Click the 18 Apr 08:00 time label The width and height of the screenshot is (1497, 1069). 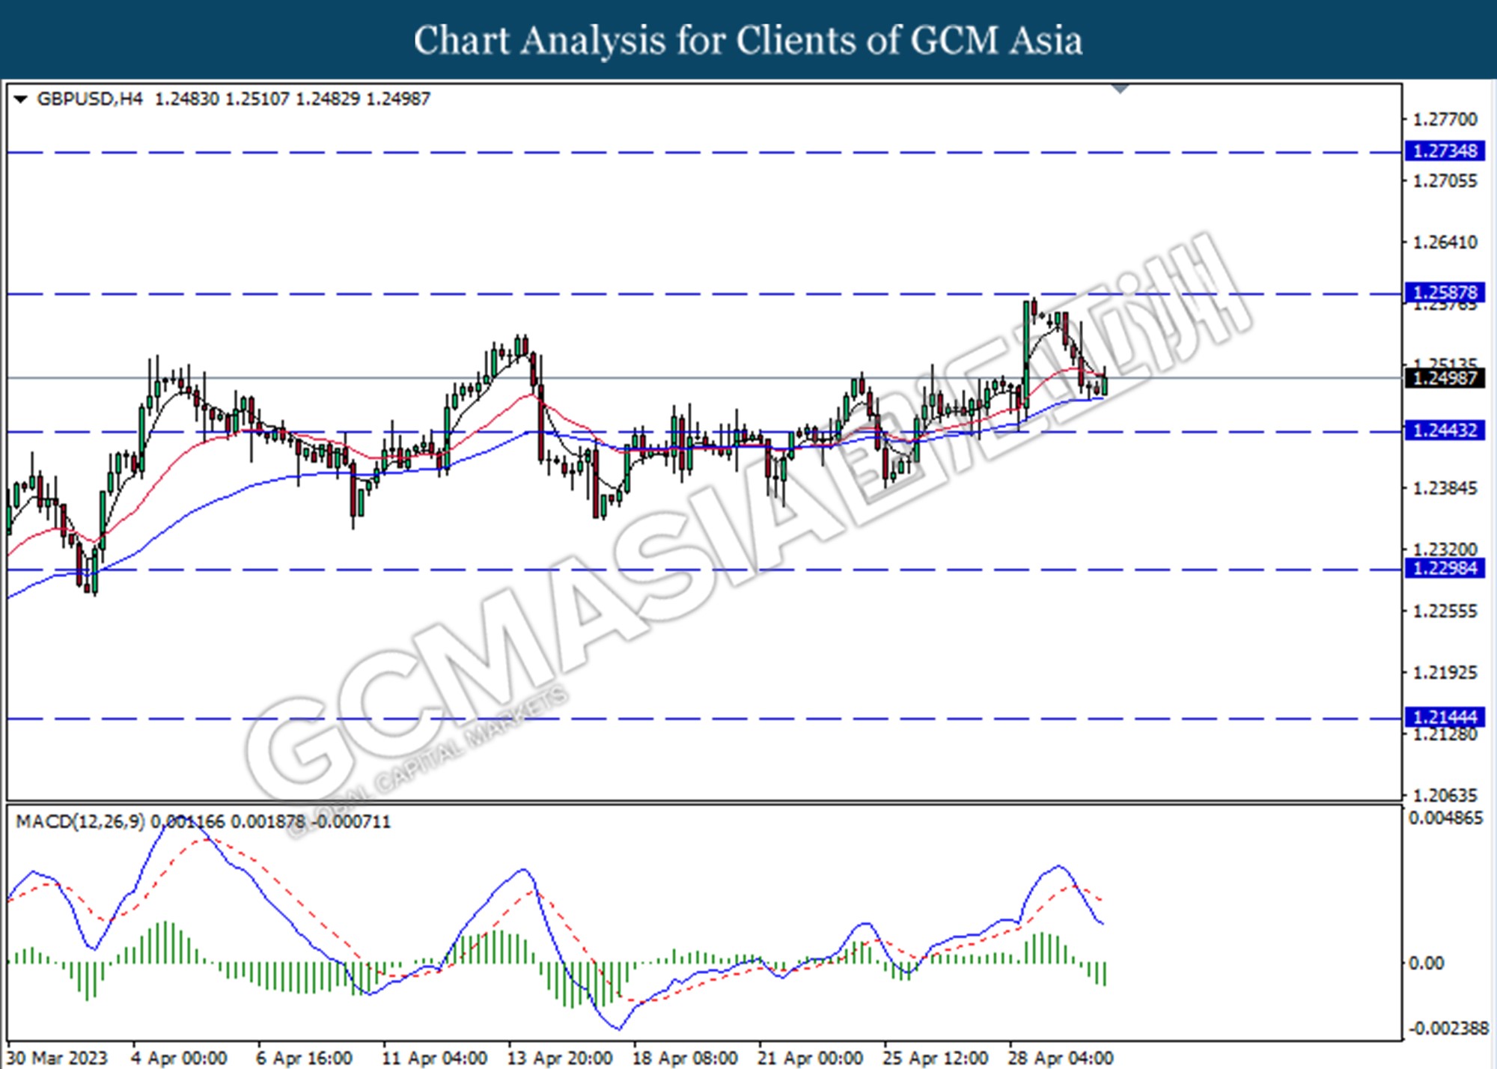click(685, 1058)
